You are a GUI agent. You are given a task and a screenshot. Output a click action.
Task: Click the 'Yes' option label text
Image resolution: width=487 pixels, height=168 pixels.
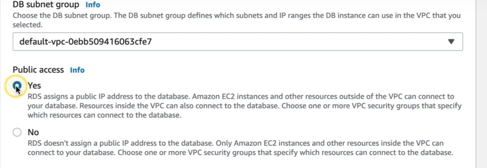[34, 85]
